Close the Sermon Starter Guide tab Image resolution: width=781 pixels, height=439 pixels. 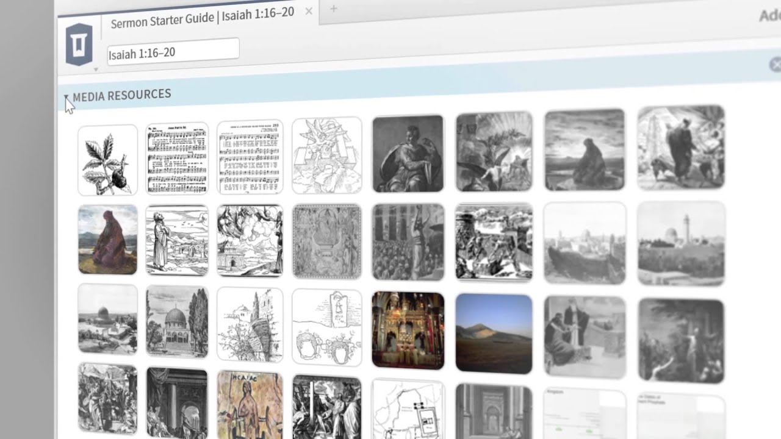[x=309, y=11]
